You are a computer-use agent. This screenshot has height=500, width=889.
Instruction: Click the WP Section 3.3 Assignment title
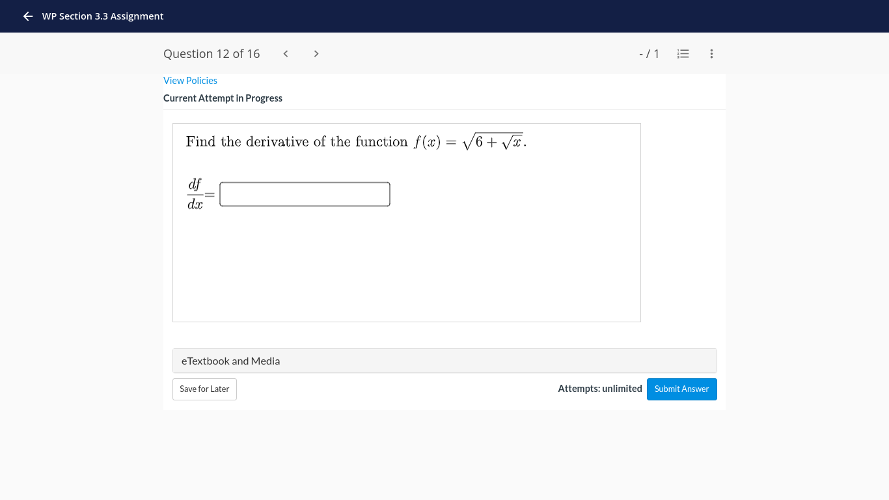tap(103, 16)
